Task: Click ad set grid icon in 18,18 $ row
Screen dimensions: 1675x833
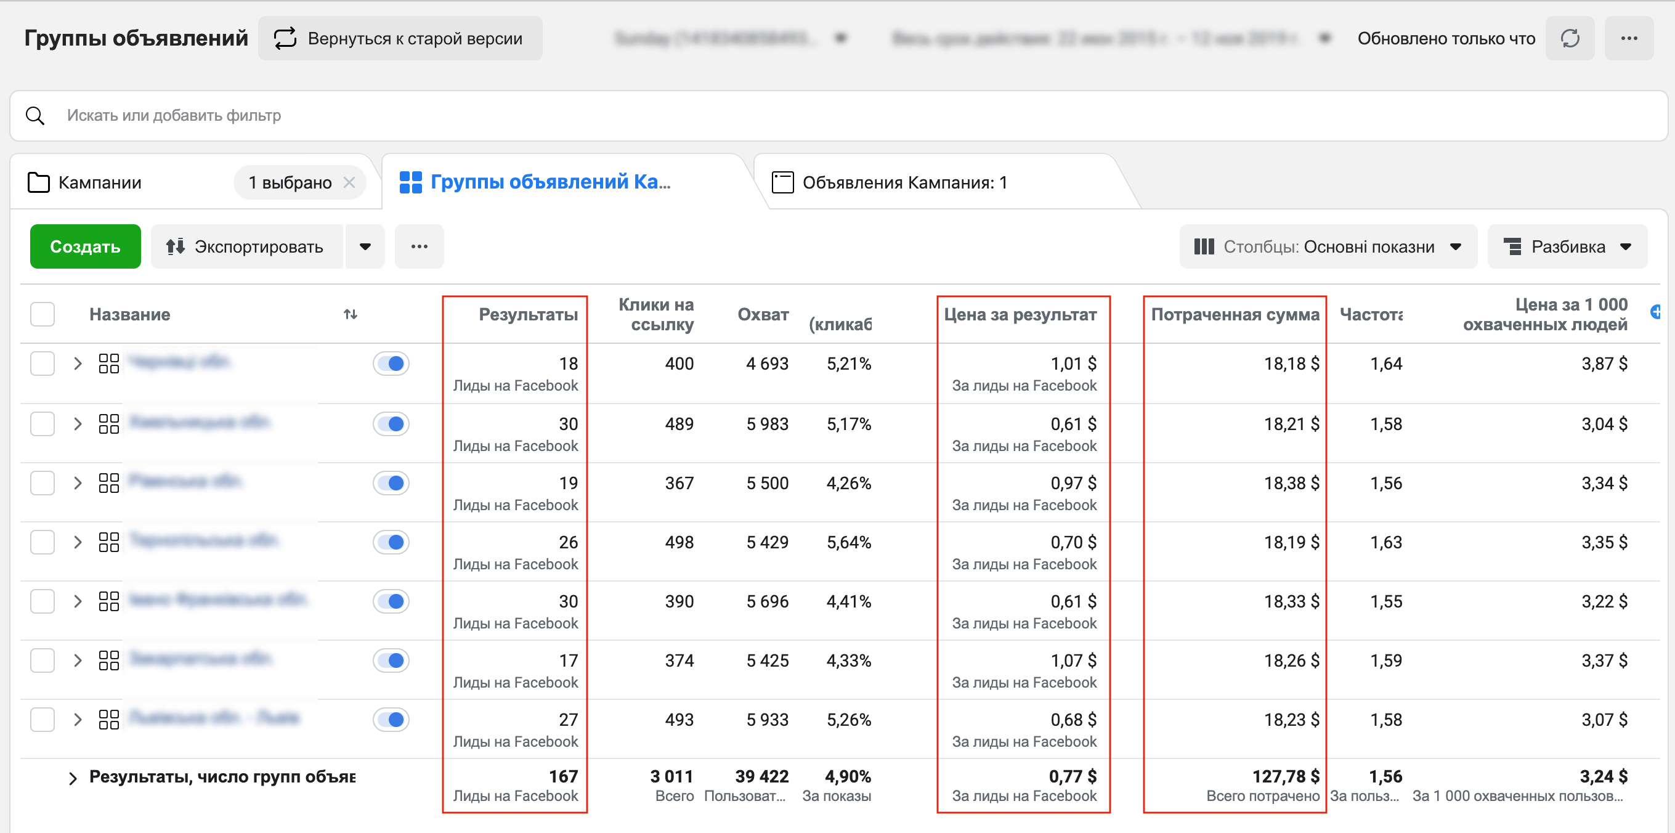Action: [x=108, y=364]
